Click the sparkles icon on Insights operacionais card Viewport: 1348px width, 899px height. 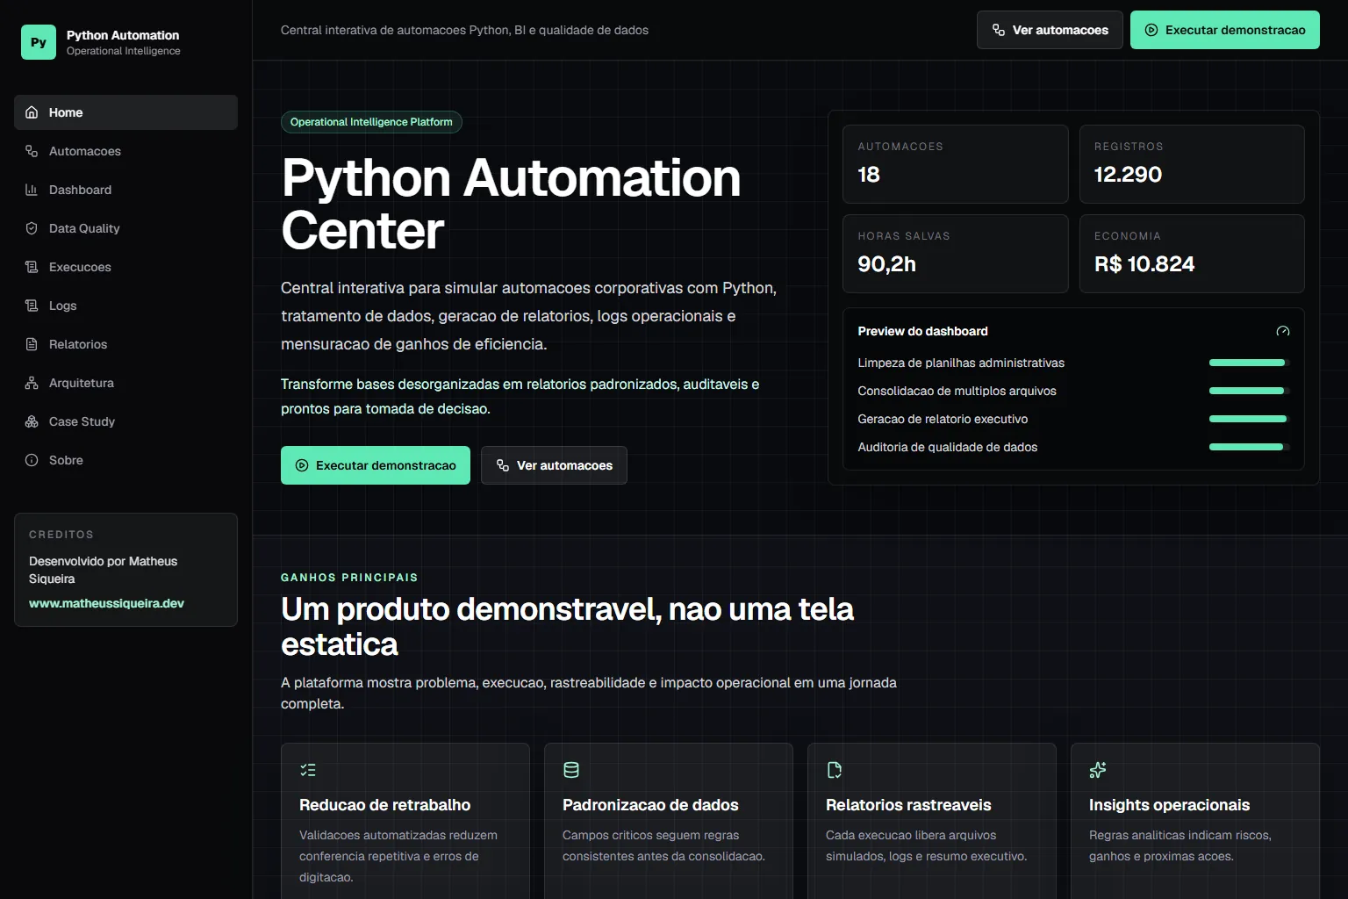tap(1098, 770)
